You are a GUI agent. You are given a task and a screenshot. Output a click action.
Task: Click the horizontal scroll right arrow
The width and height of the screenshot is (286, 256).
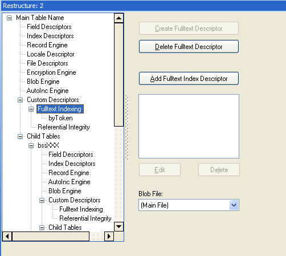[109, 237]
